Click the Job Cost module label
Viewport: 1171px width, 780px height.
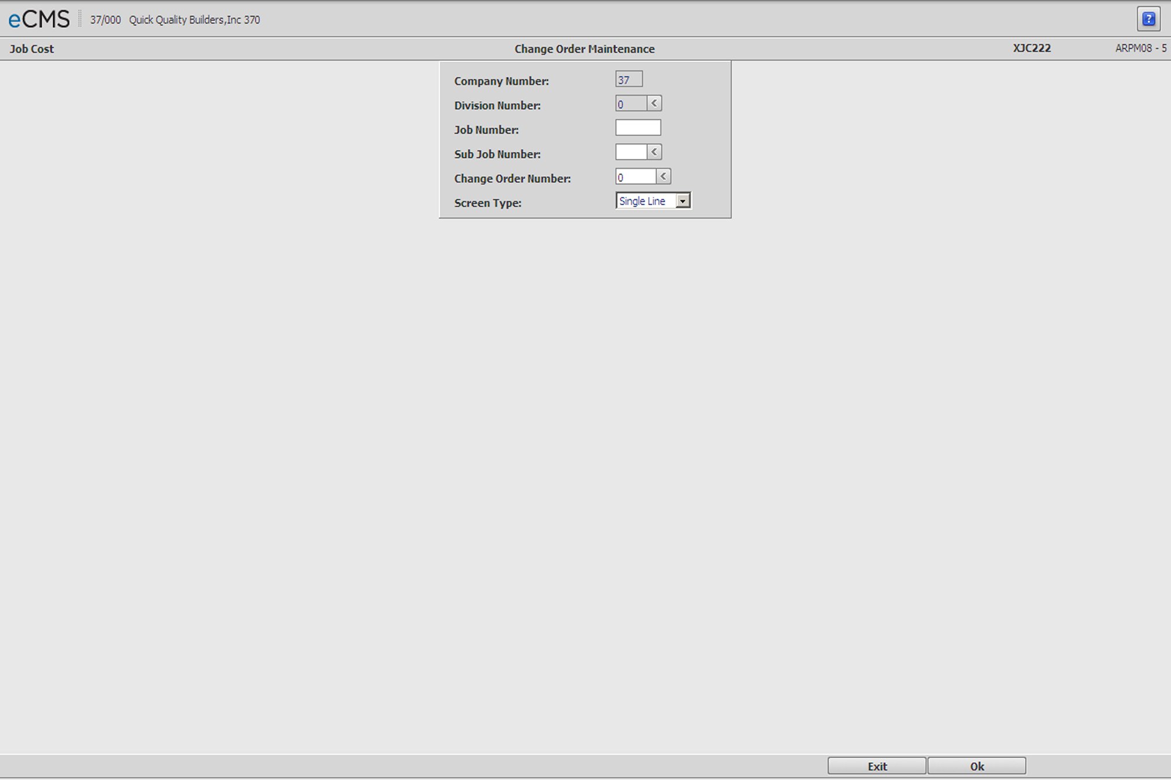click(32, 49)
